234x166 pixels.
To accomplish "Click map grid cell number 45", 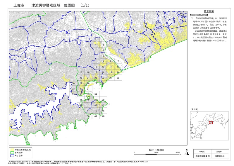I will coord(103,111).
